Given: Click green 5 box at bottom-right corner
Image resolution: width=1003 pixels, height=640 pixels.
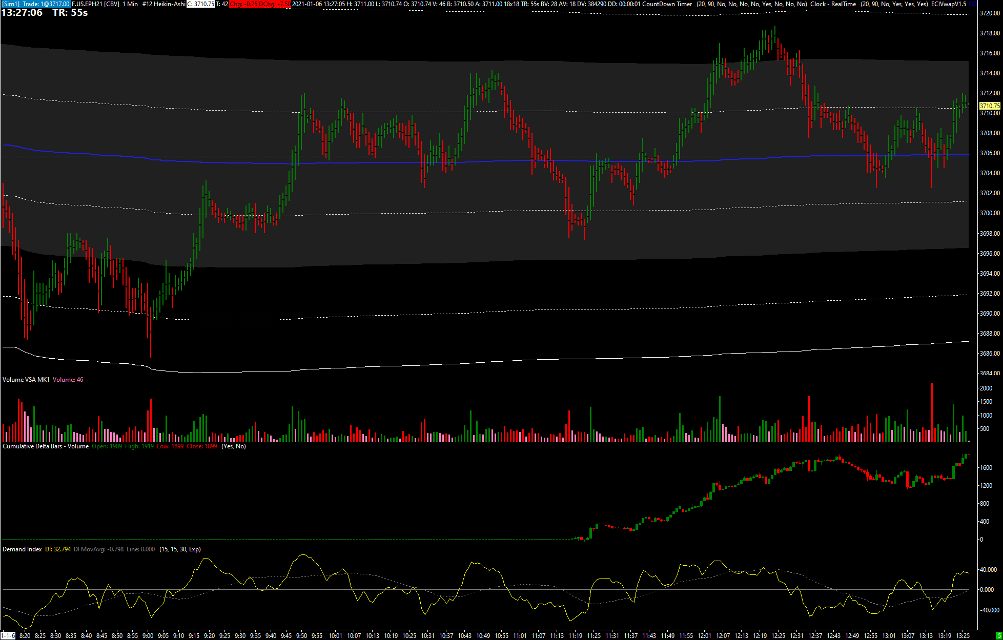Looking at the screenshot, I should click(x=998, y=636).
